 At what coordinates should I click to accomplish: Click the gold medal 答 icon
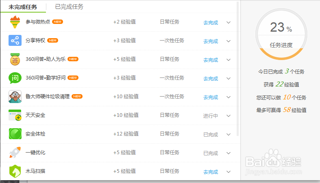[x=15, y=59]
